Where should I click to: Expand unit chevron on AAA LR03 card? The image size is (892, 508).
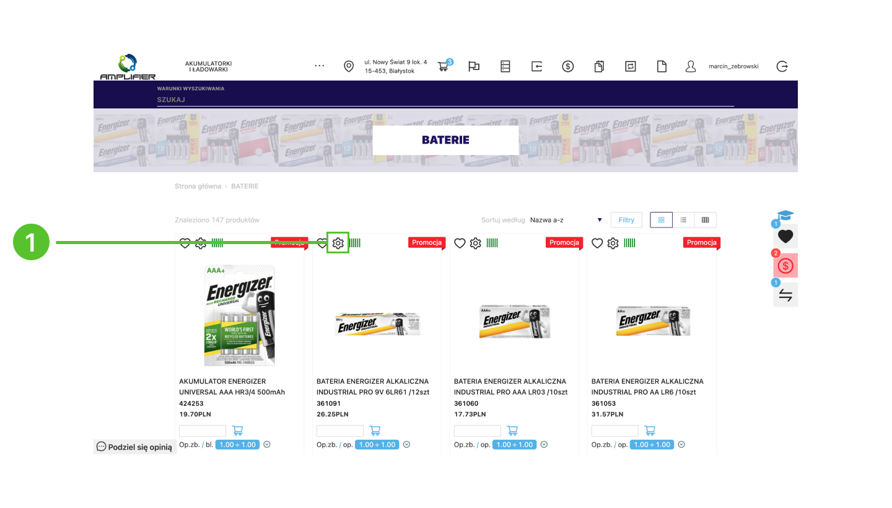(x=544, y=444)
